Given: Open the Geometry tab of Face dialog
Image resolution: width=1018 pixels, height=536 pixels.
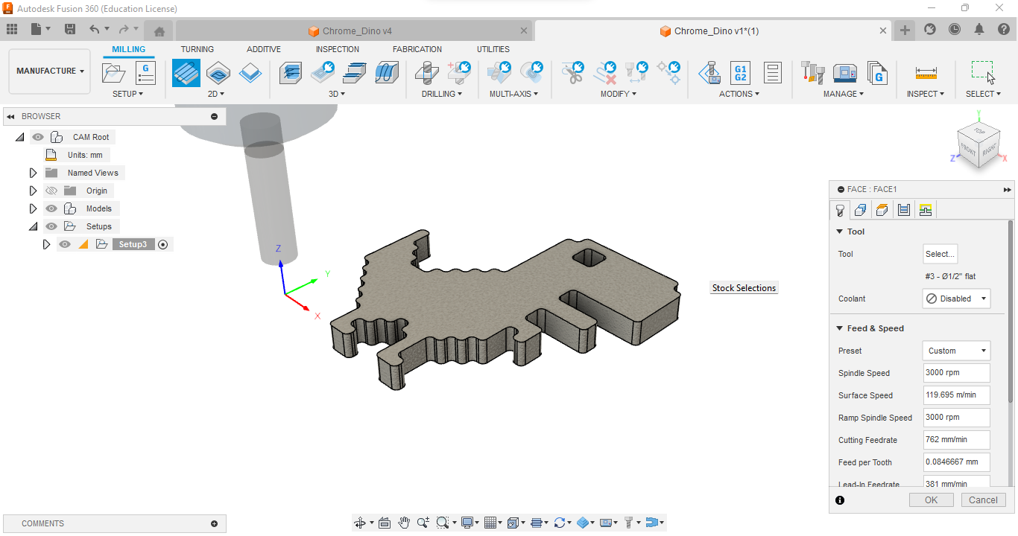Looking at the screenshot, I should (x=860, y=210).
